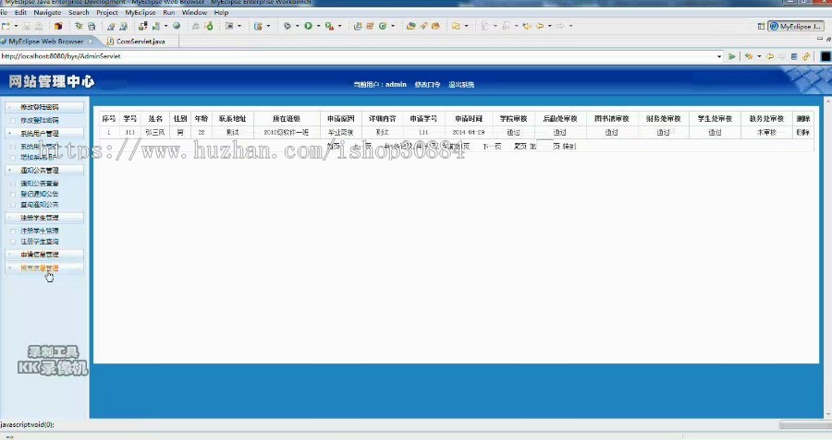Open the Window menu
This screenshot has width=832, height=440.
[x=194, y=12]
